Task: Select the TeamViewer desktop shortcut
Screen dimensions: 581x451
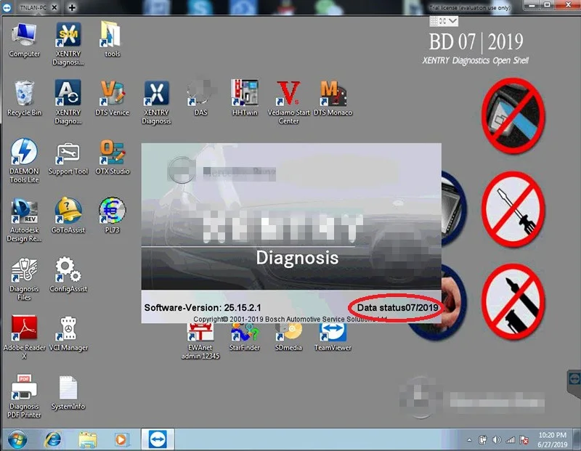Action: tap(333, 338)
